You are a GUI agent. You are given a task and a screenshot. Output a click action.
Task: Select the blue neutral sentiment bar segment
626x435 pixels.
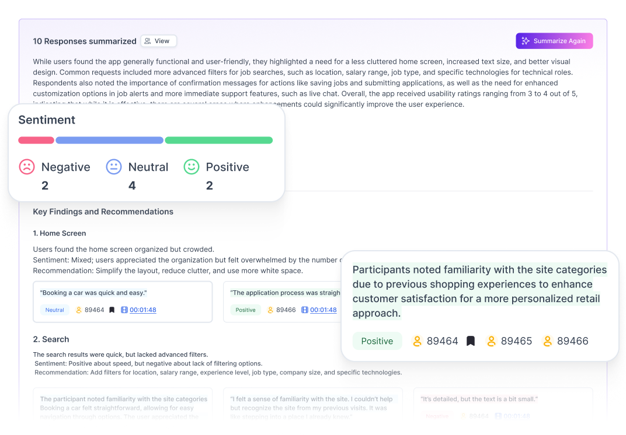tap(109, 141)
